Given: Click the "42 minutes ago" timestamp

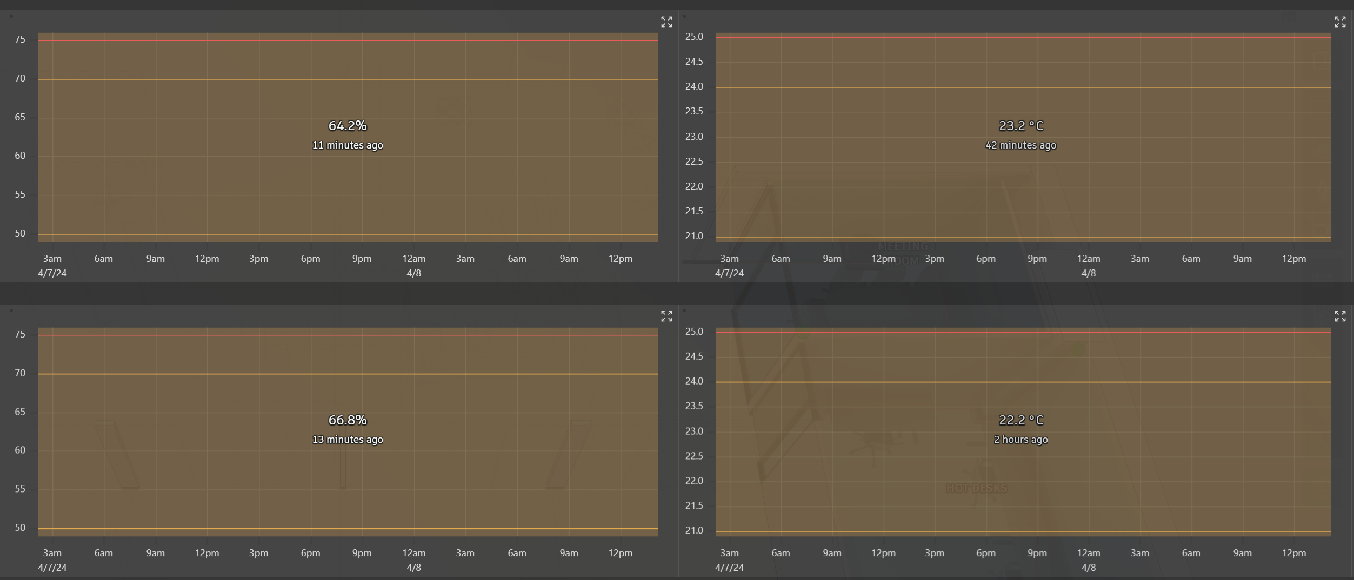Looking at the screenshot, I should coord(1020,145).
